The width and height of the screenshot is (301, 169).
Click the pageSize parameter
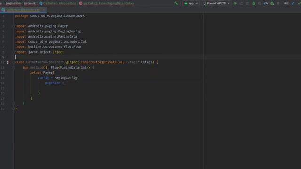[x=53, y=83]
